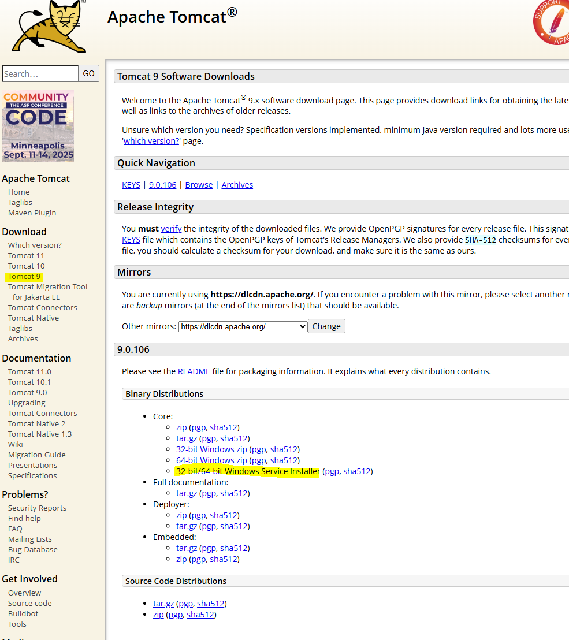Jump to 9.0.106 in Quick Navigation

point(162,185)
